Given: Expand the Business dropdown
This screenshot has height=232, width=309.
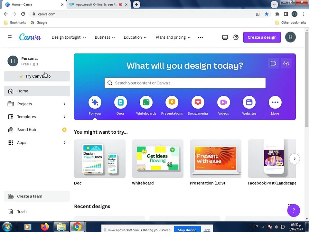Looking at the screenshot, I should click(x=105, y=37).
